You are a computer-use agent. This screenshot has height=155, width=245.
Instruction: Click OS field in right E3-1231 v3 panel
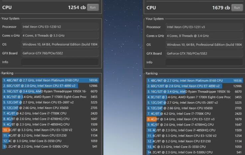[204, 45]
